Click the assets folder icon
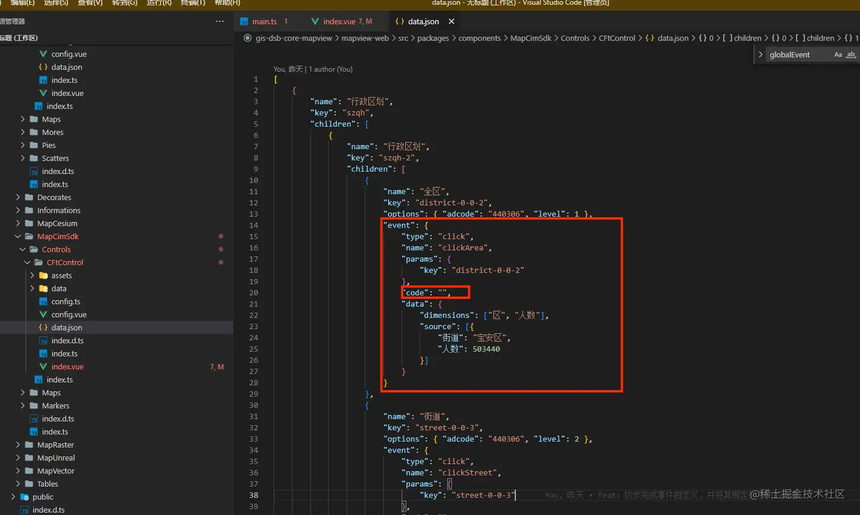 pyautogui.click(x=43, y=275)
